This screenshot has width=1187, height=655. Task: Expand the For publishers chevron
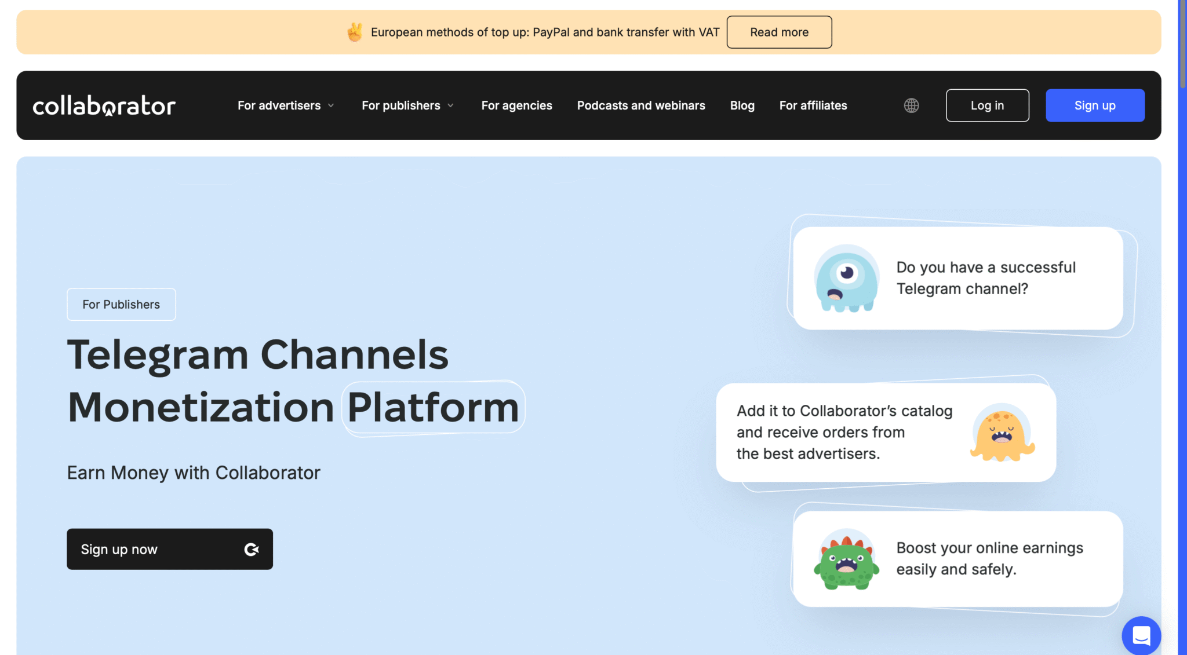pos(450,106)
